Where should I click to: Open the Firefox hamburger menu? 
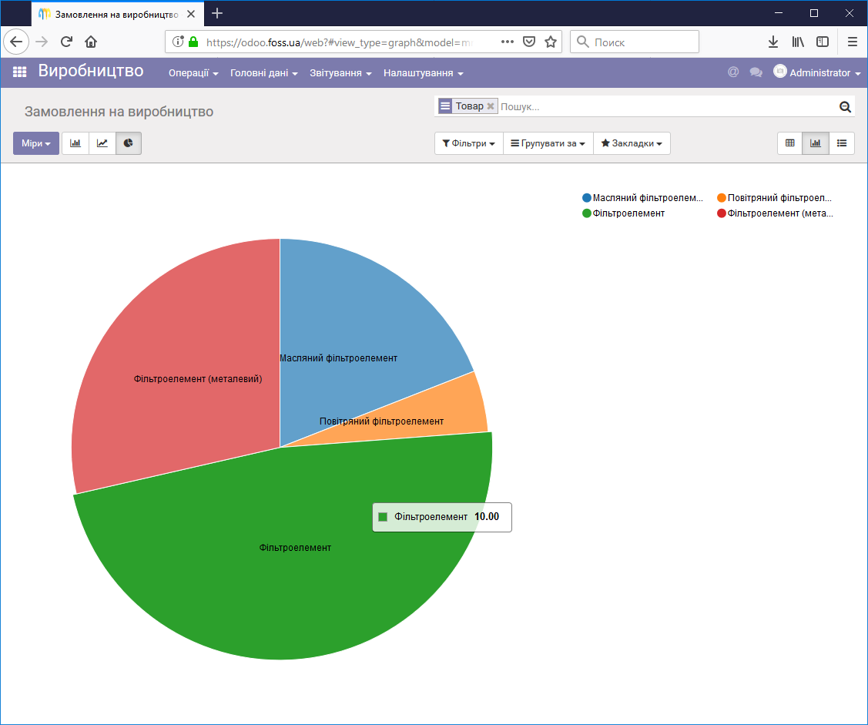point(853,42)
